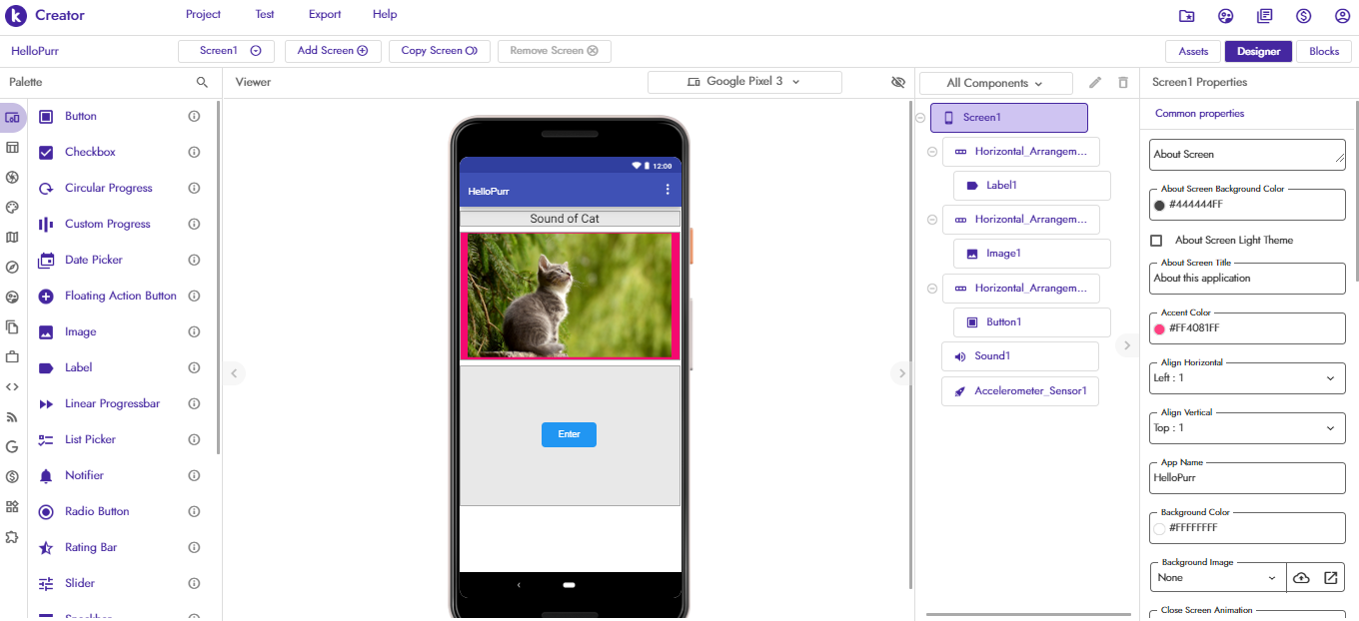Select the Extensions puzzle palette category icon
1359x621 pixels.
pos(12,536)
